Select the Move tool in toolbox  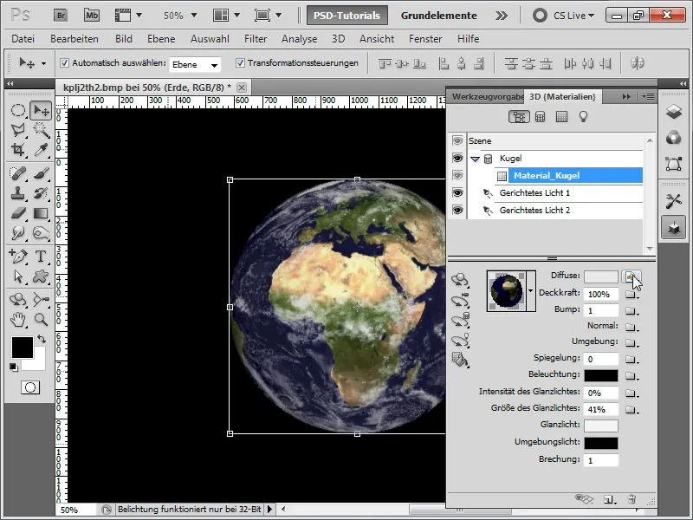click(x=41, y=110)
